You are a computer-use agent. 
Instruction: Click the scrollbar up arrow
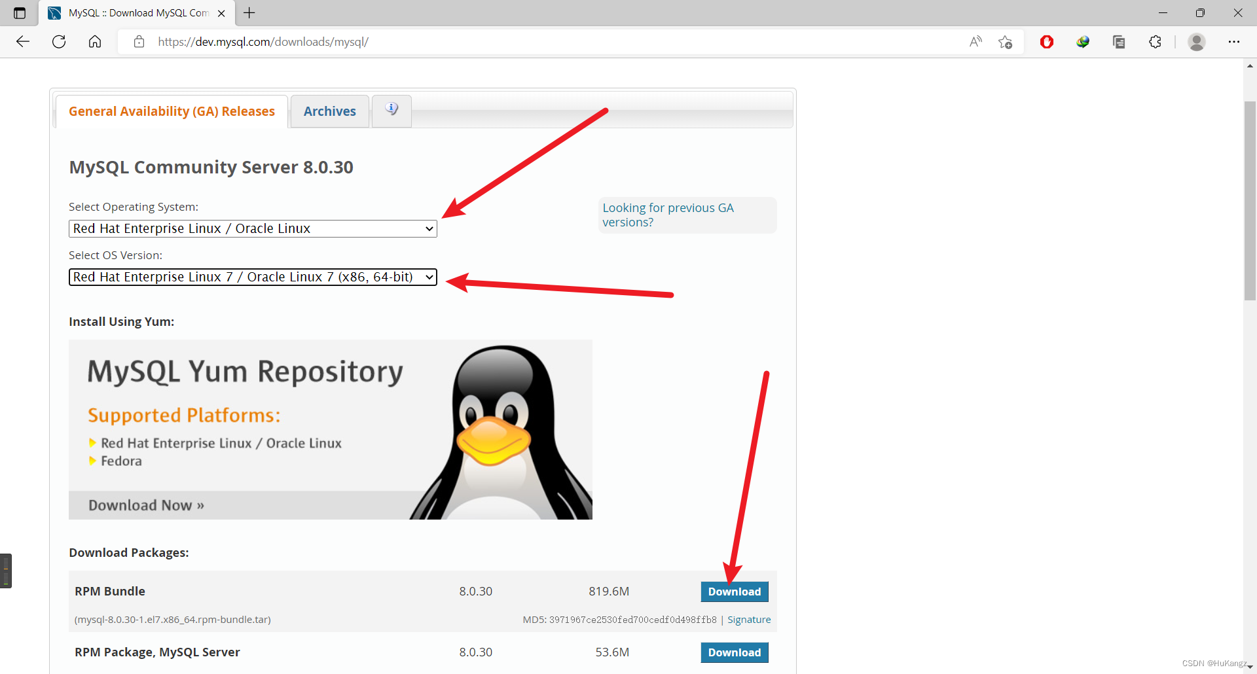point(1250,65)
